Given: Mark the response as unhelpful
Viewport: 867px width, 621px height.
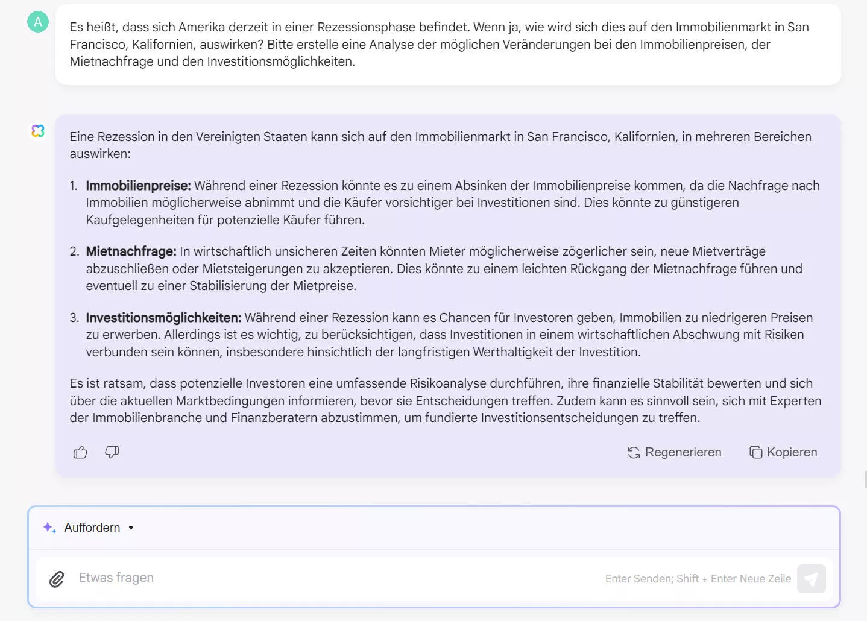Looking at the screenshot, I should [112, 452].
